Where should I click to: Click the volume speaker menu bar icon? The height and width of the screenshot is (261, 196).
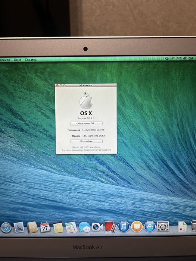pyautogui.click(x=185, y=58)
